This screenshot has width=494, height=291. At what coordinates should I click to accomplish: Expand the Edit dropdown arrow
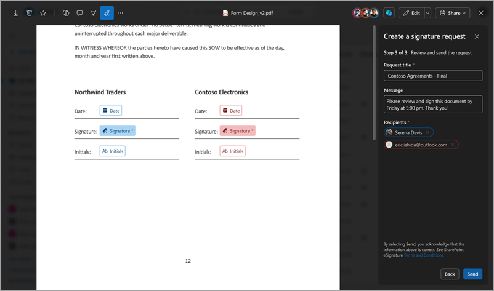pyautogui.click(x=427, y=13)
